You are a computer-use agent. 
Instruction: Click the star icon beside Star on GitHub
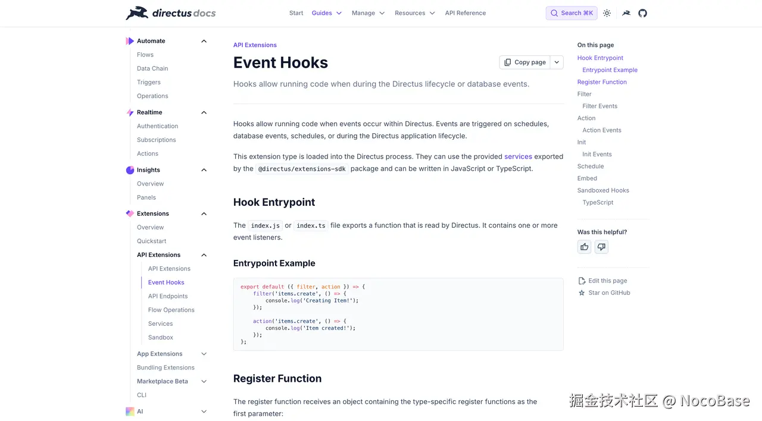tap(582, 293)
